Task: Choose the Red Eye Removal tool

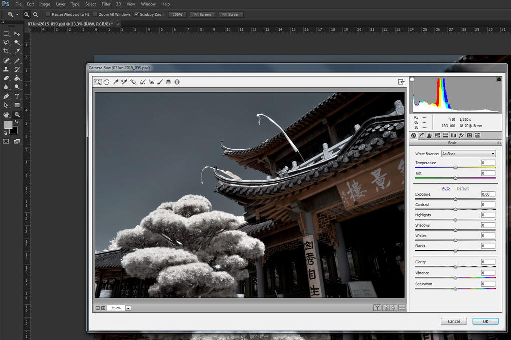Action: (151, 82)
